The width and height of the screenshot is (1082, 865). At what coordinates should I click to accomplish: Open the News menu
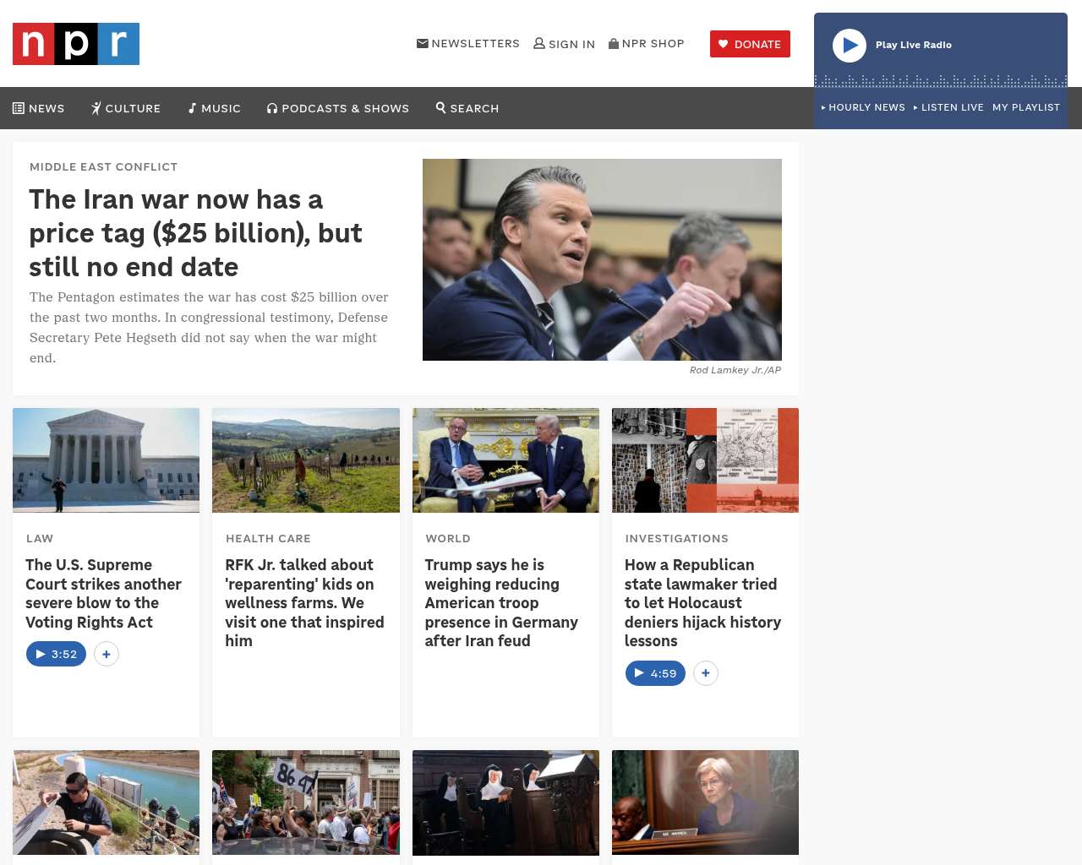pos(39,108)
